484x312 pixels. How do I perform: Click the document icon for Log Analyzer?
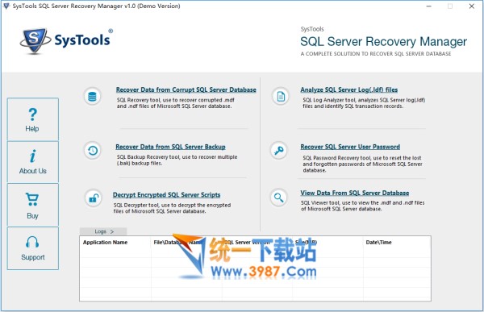tap(281, 97)
